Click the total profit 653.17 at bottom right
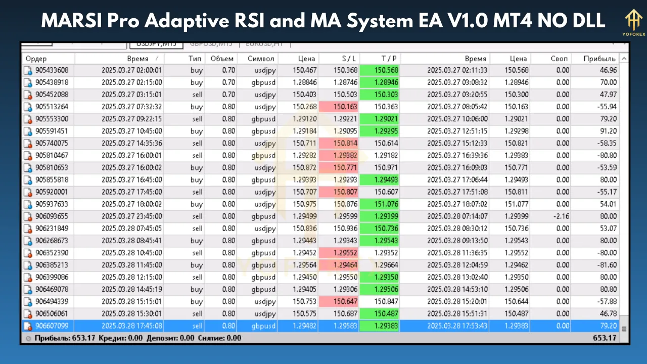 coord(604,338)
